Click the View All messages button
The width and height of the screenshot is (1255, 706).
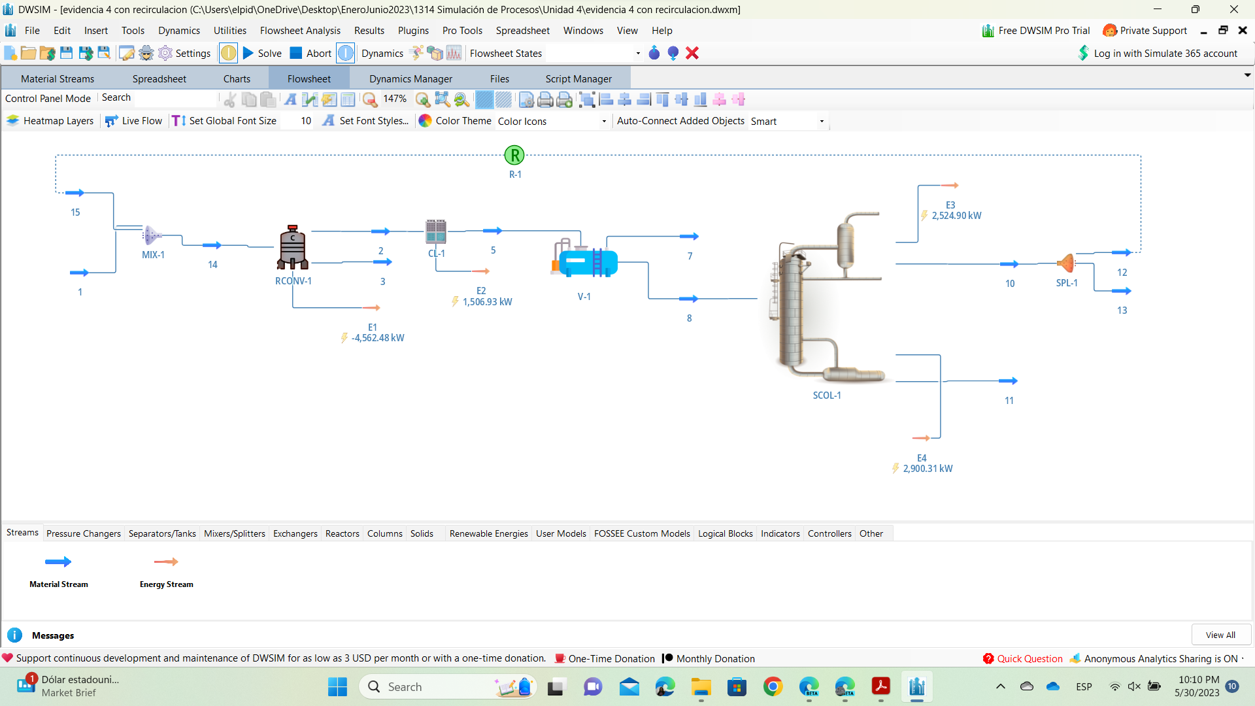[1220, 635]
